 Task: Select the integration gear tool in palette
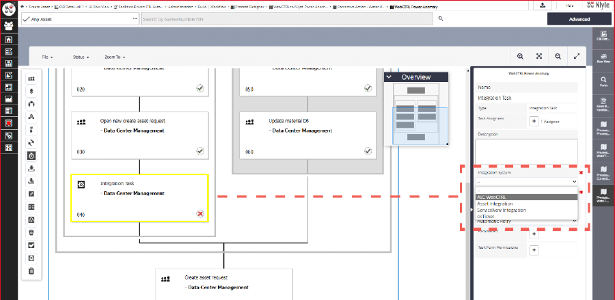click(31, 156)
